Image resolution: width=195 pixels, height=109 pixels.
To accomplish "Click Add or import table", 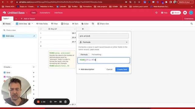I will [28, 19].
